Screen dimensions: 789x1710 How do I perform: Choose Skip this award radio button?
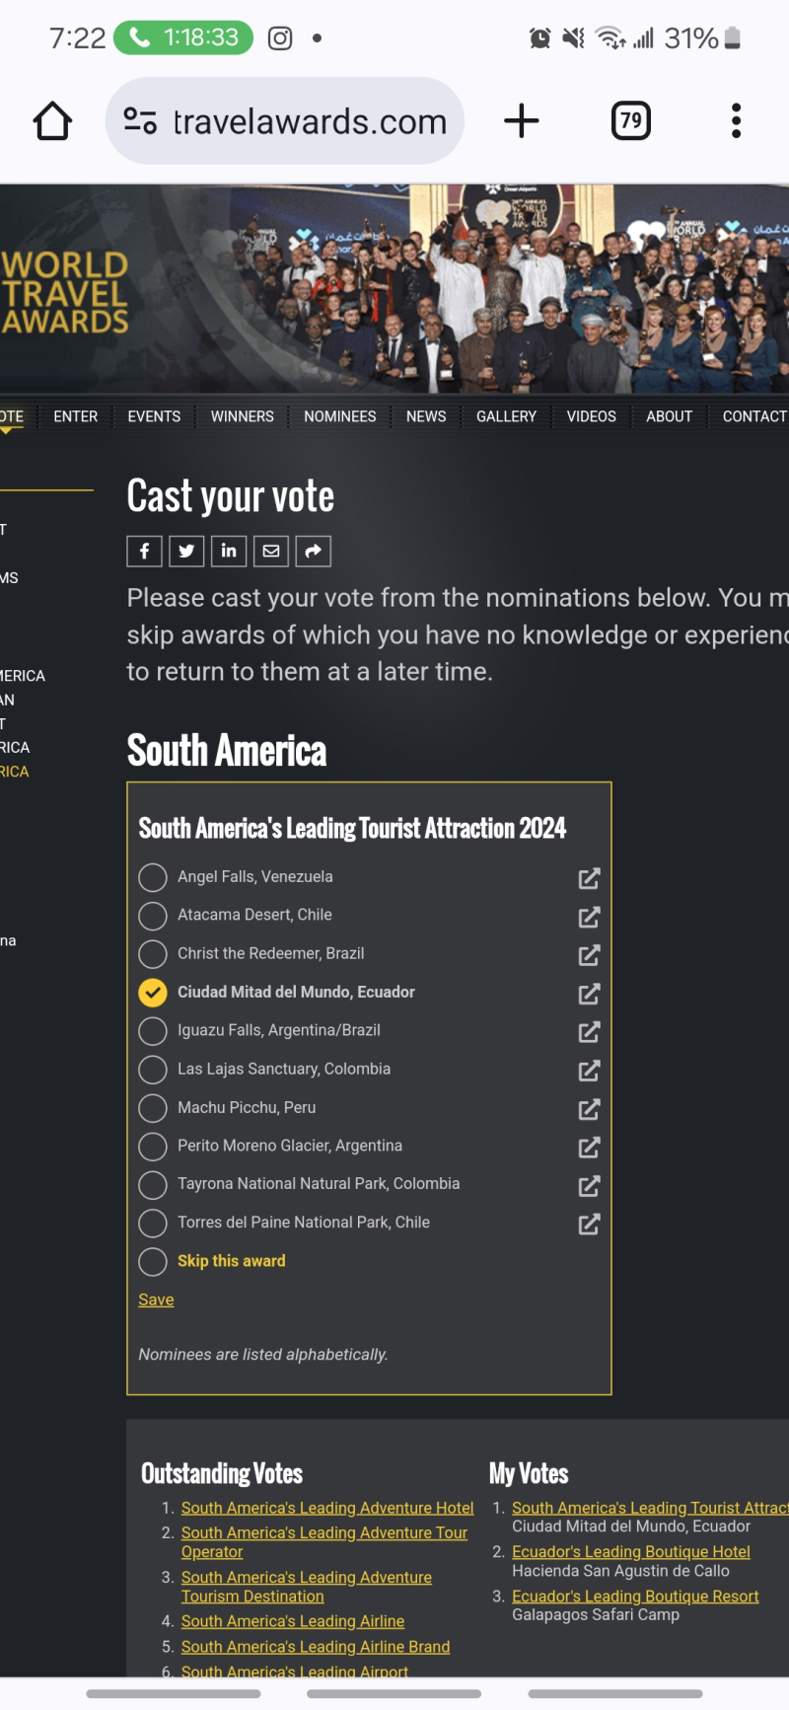153,1262
